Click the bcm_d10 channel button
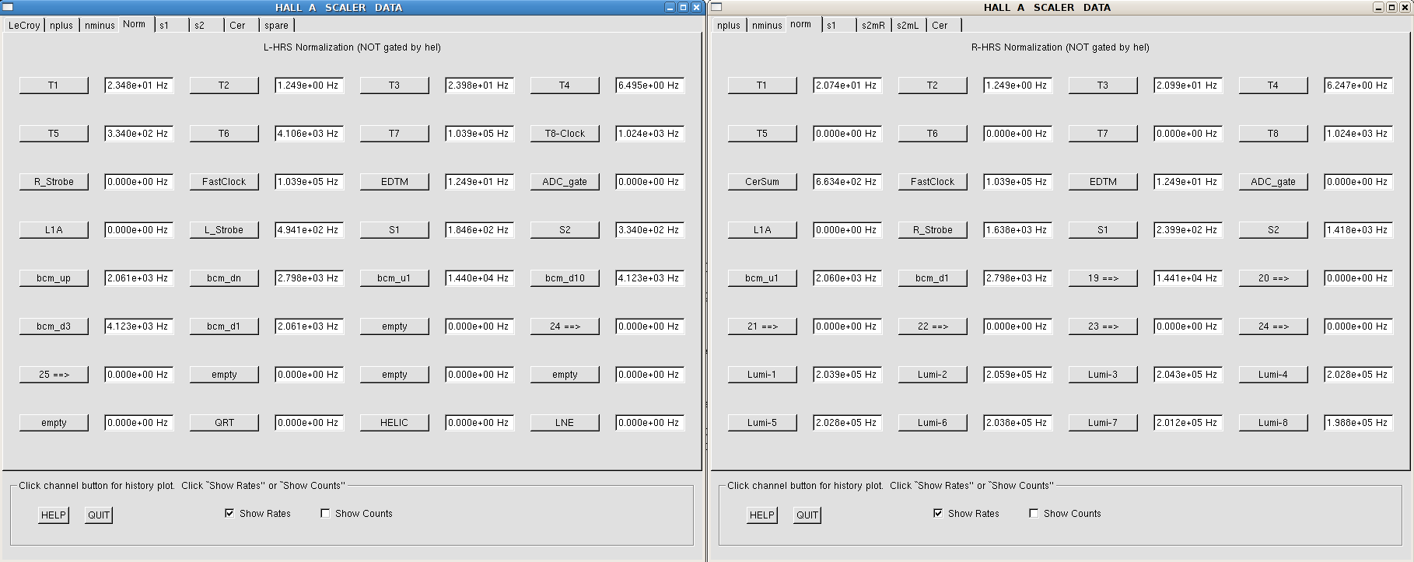Viewport: 1414px width, 562px height. pos(565,278)
